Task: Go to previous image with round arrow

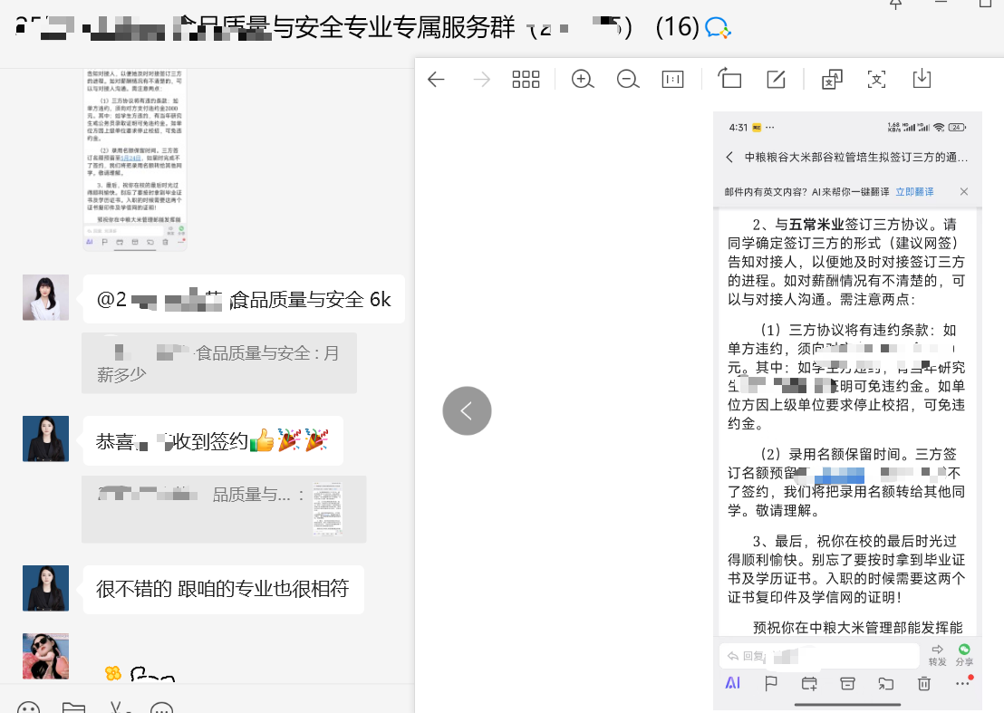Action: coord(467,411)
